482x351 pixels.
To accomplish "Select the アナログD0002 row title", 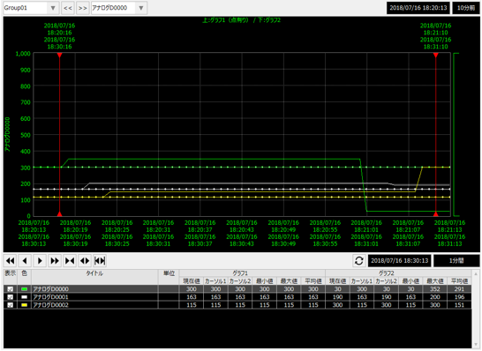I will (50, 305).
